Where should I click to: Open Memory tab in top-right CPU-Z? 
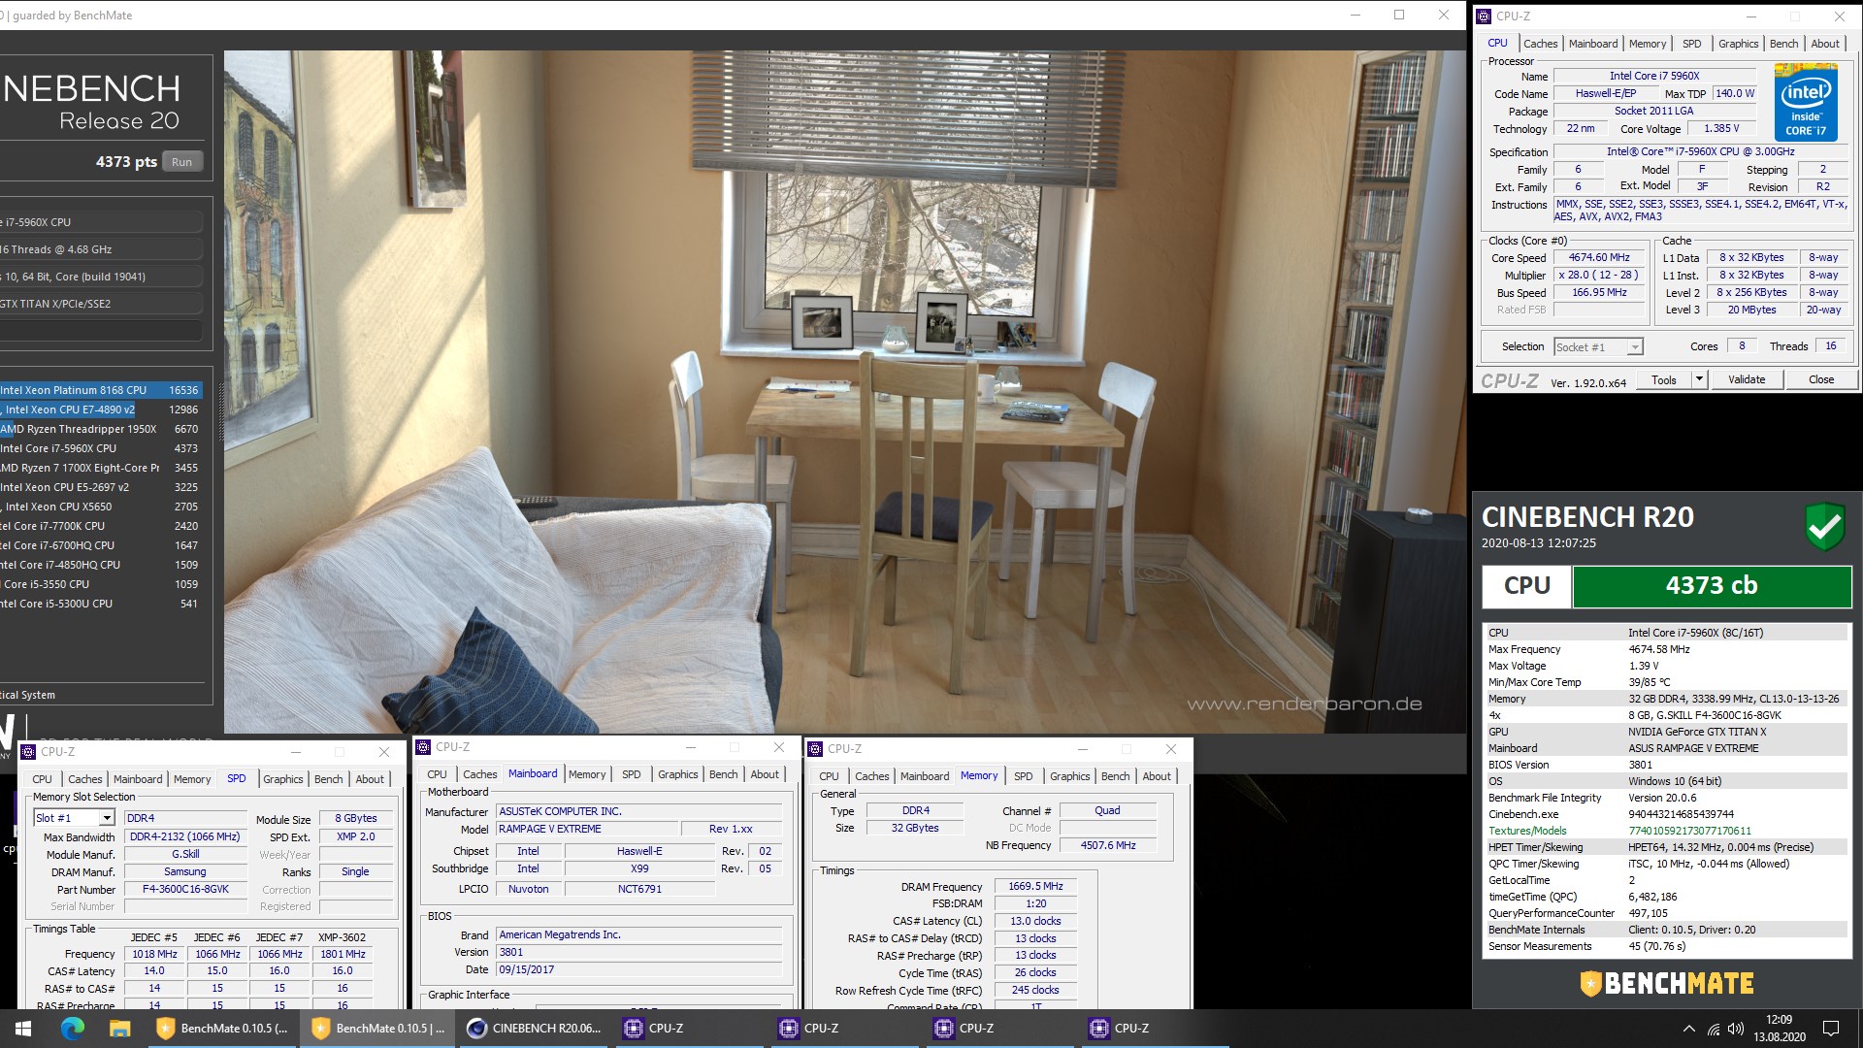1648,44
